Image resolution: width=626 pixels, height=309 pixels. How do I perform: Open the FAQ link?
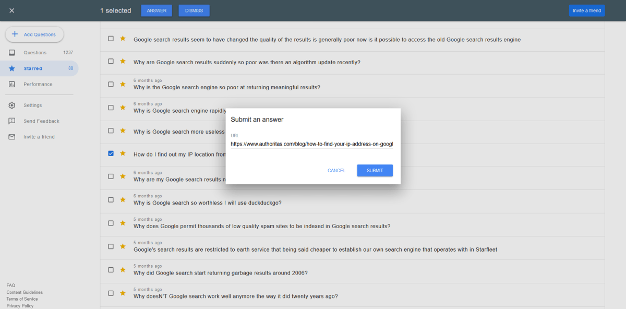pyautogui.click(x=11, y=286)
